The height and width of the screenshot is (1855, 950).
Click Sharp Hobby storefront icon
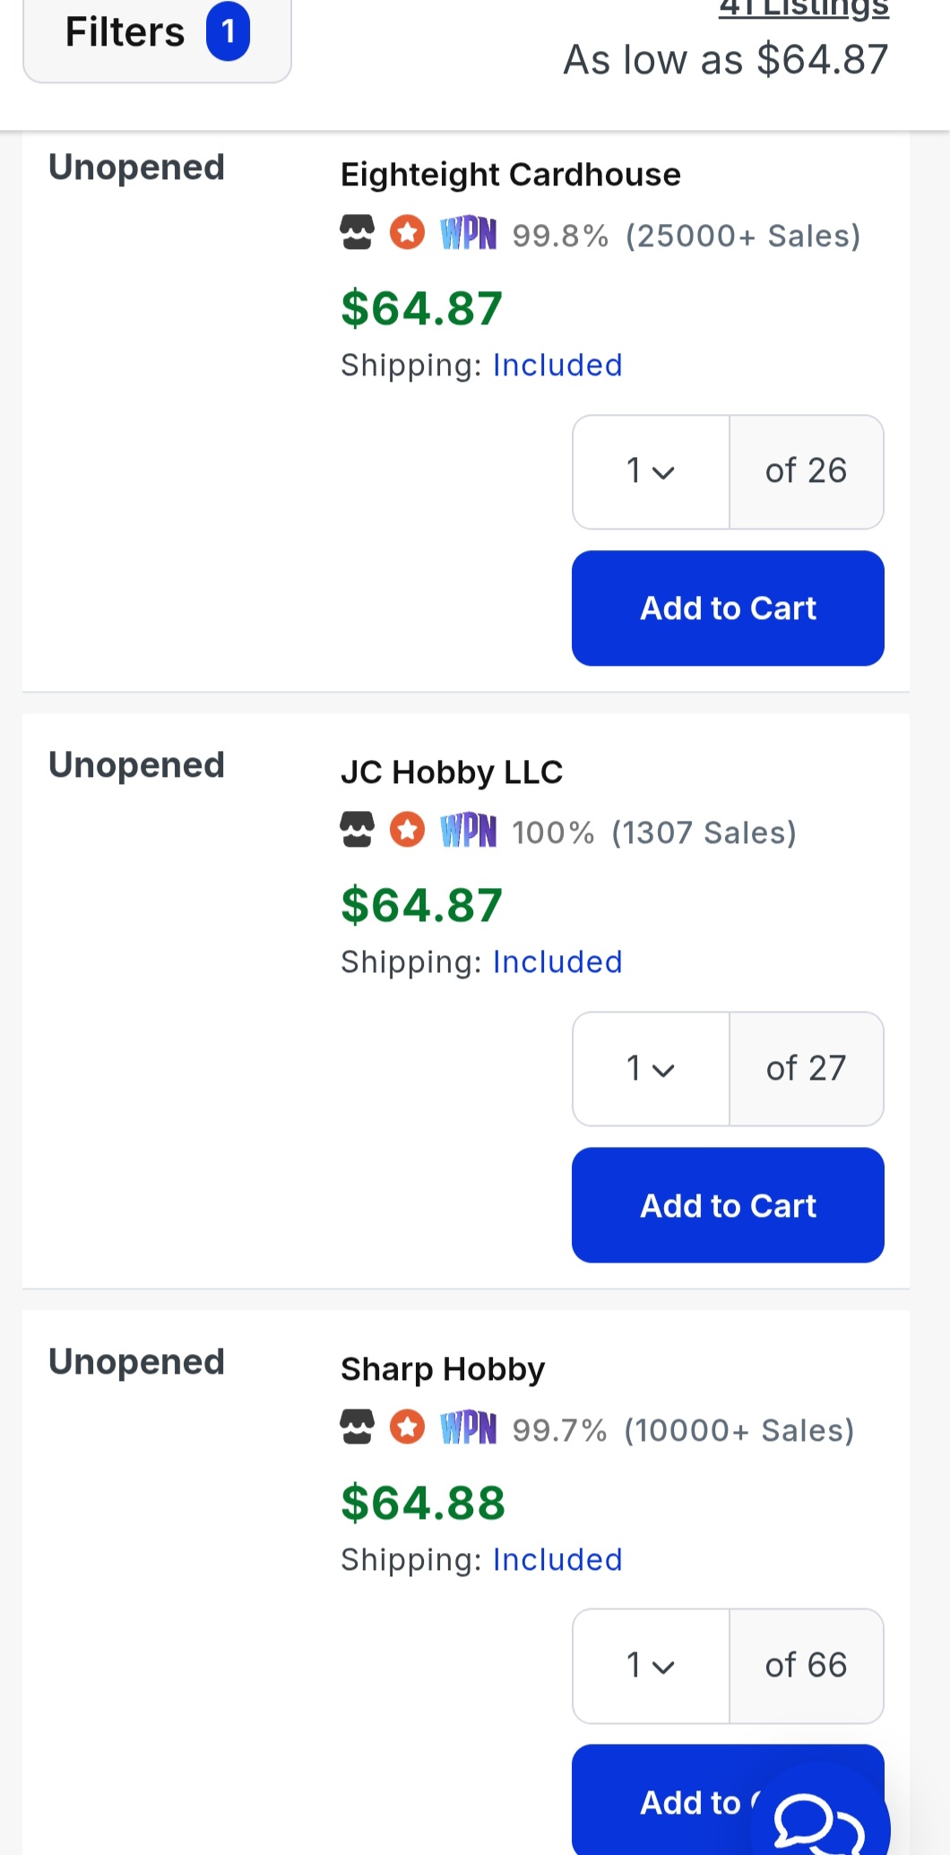pos(357,1428)
